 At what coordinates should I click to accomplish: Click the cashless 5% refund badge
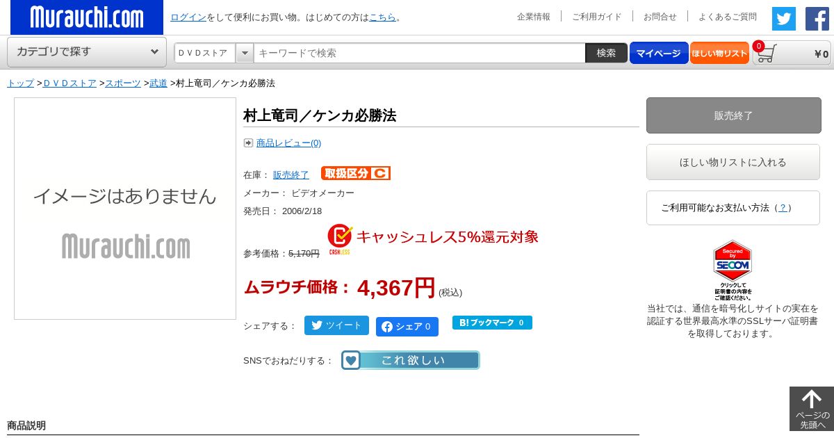click(433, 238)
